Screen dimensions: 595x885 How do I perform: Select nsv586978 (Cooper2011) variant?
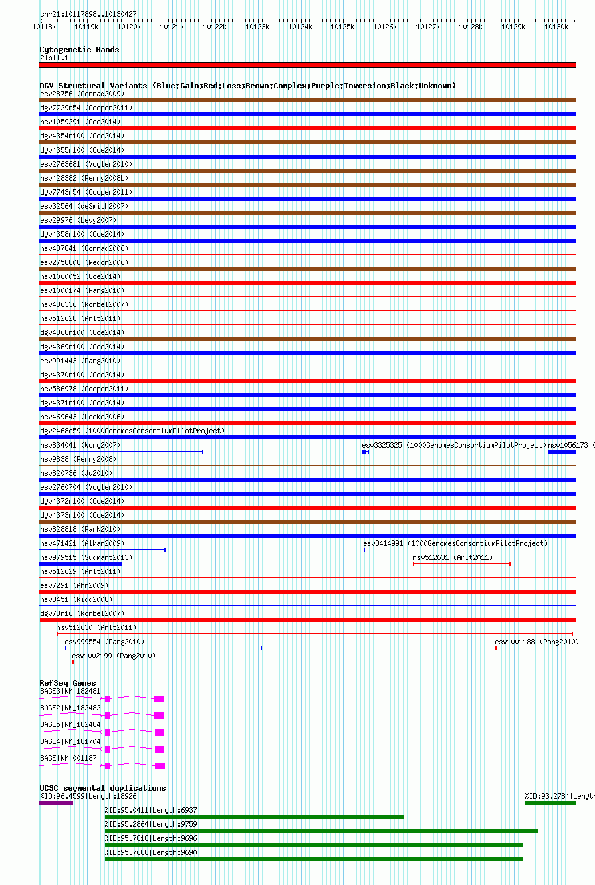click(84, 389)
